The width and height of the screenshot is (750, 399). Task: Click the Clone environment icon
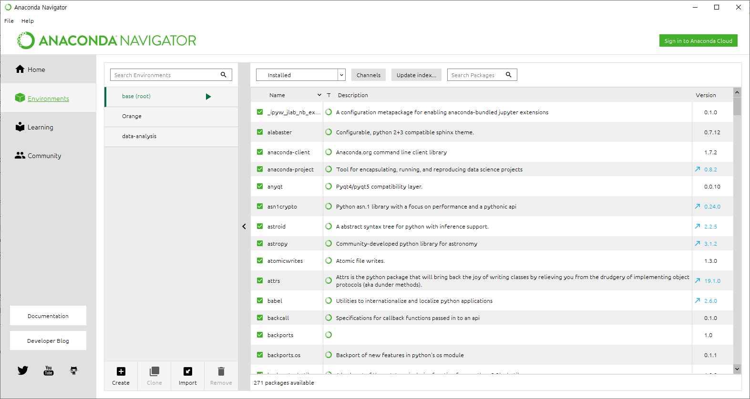coord(154,371)
